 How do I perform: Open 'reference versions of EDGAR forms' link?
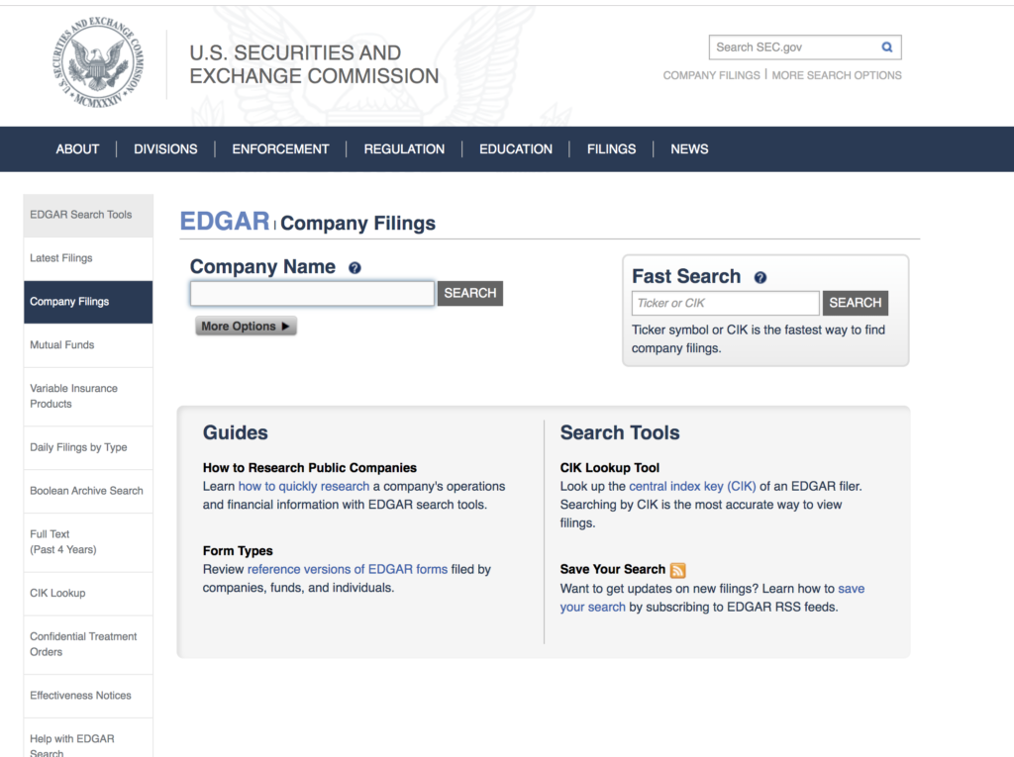click(348, 570)
